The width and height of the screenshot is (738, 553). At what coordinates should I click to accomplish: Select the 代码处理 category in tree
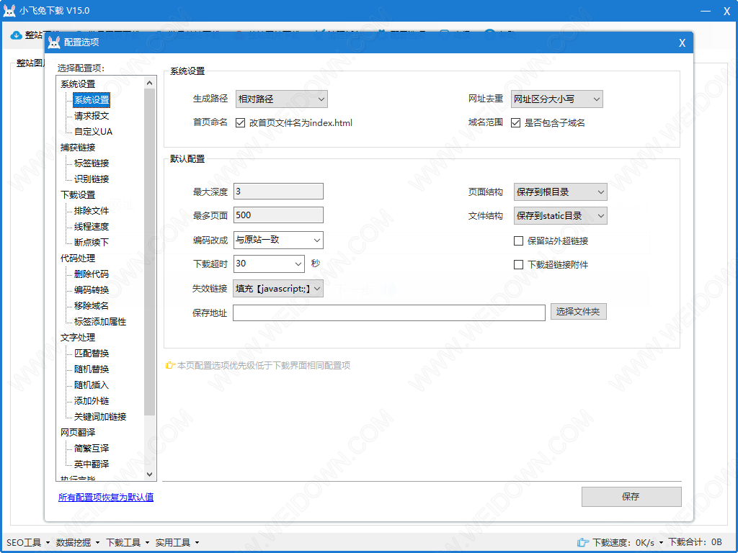coord(78,258)
